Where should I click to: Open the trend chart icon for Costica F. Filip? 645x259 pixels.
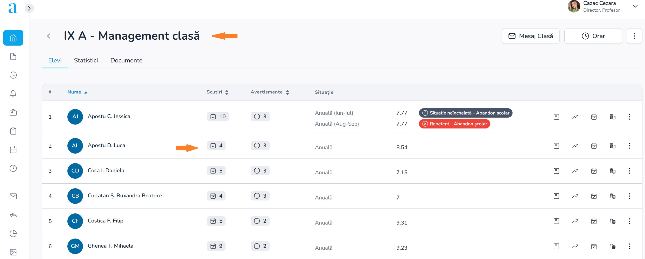575,221
